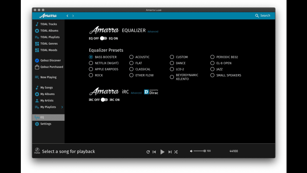This screenshot has height=173, width=307.
Task: Open Advanced link next to iRC
Action: click(136, 93)
